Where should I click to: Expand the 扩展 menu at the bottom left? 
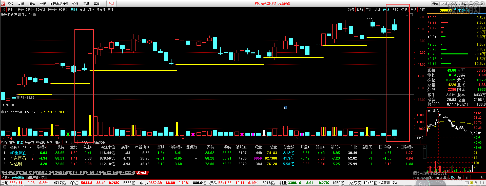5,177
